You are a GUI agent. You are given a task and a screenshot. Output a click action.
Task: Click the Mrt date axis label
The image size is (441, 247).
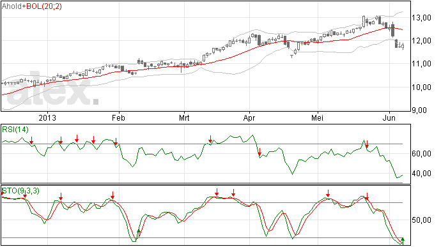184,117
